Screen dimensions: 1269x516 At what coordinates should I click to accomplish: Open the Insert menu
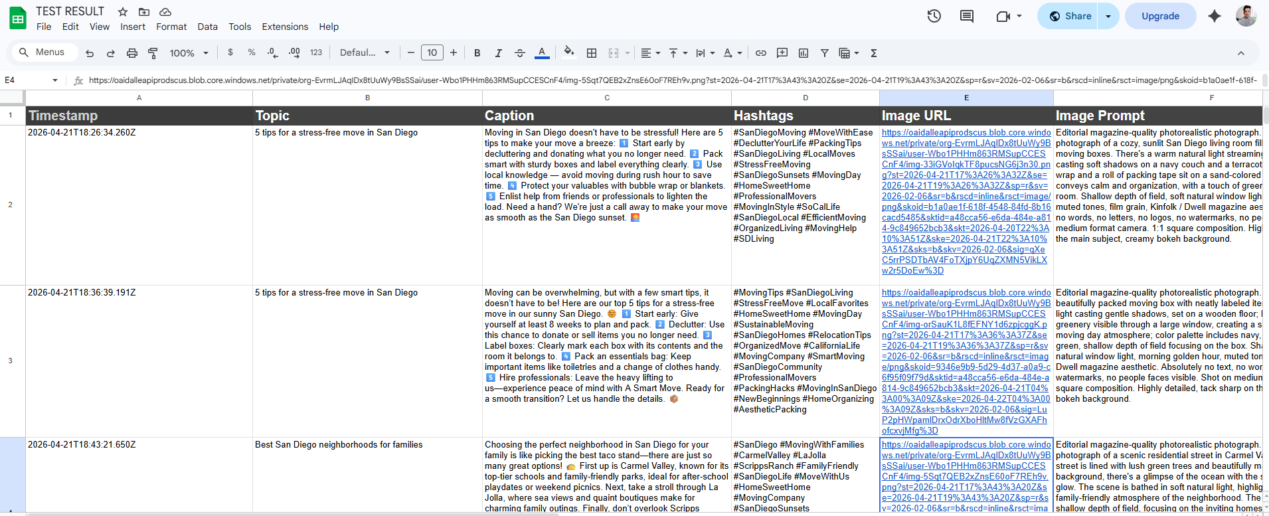click(133, 27)
